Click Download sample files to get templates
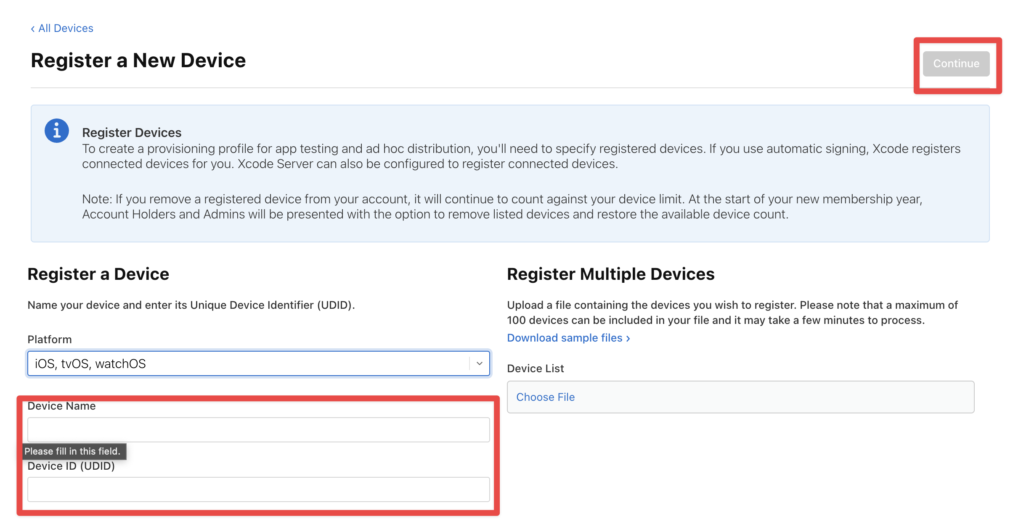Screen dimensions: 1013x526 pyautogui.click(x=565, y=338)
